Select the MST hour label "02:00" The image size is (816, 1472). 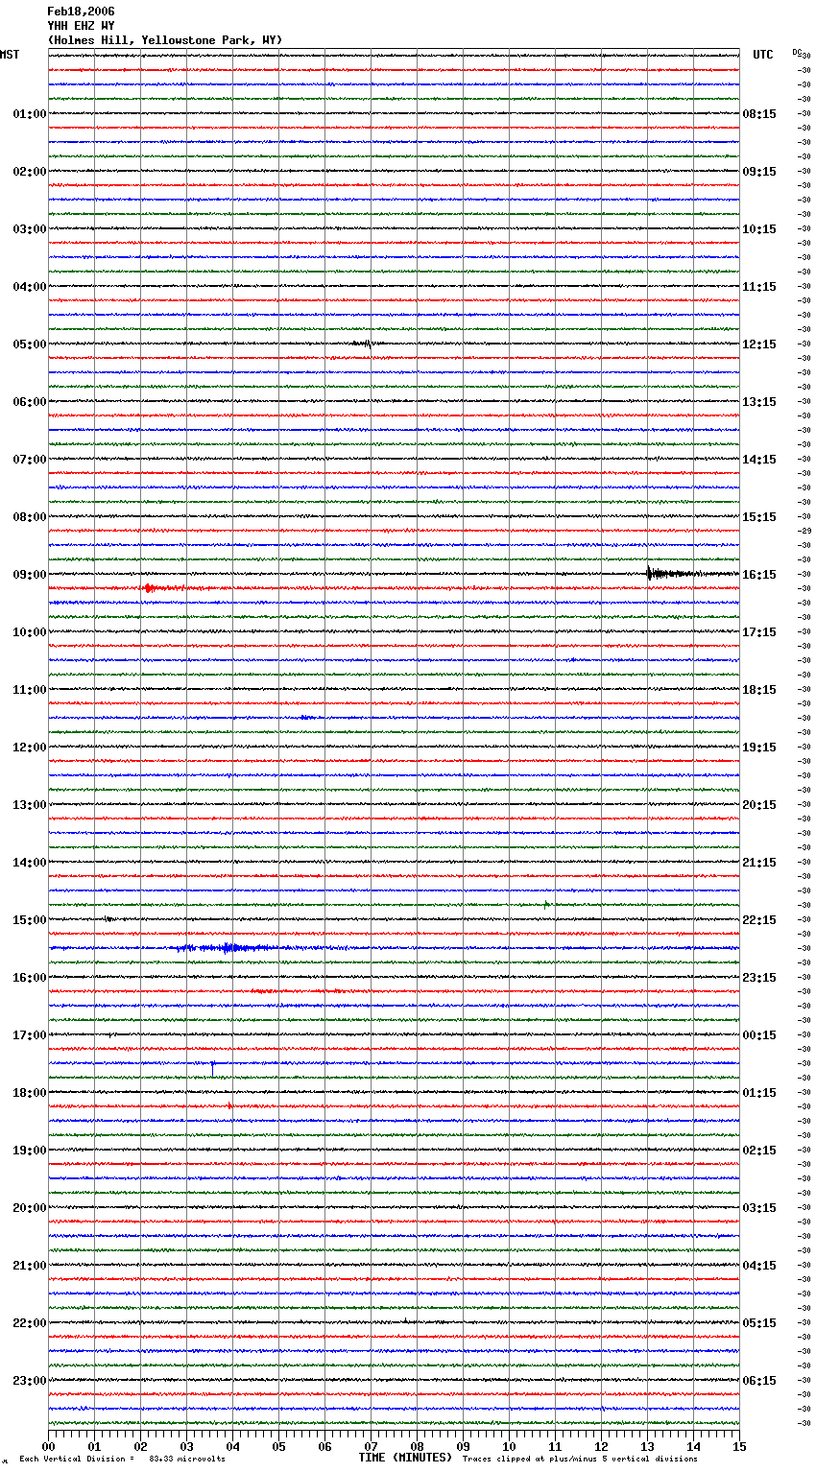click(30, 172)
